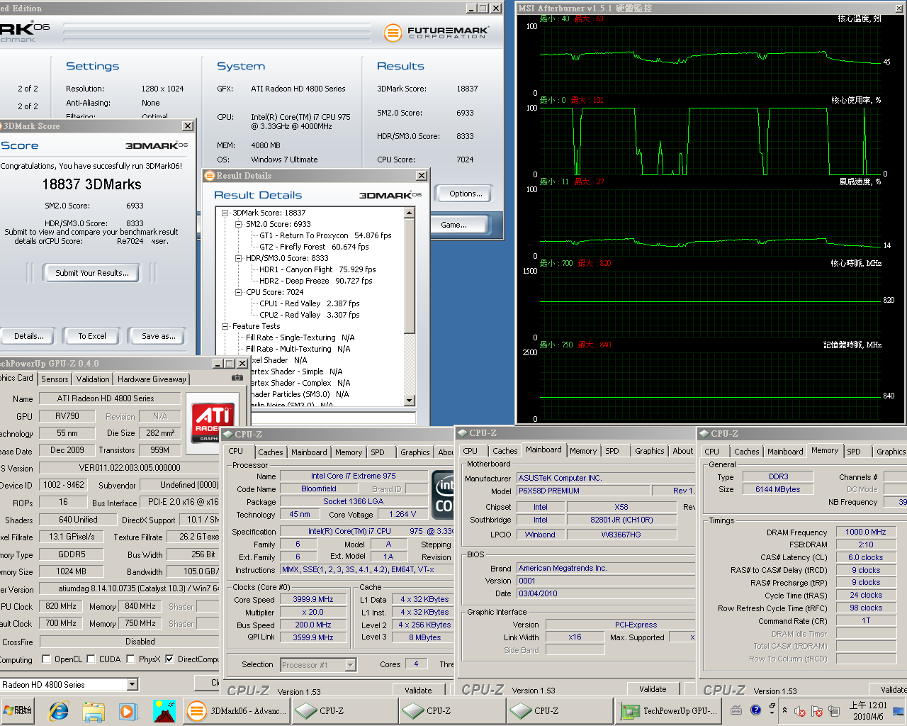Open Windows Explorer folder icon on taskbar
This screenshot has height=726, width=907.
click(x=94, y=710)
